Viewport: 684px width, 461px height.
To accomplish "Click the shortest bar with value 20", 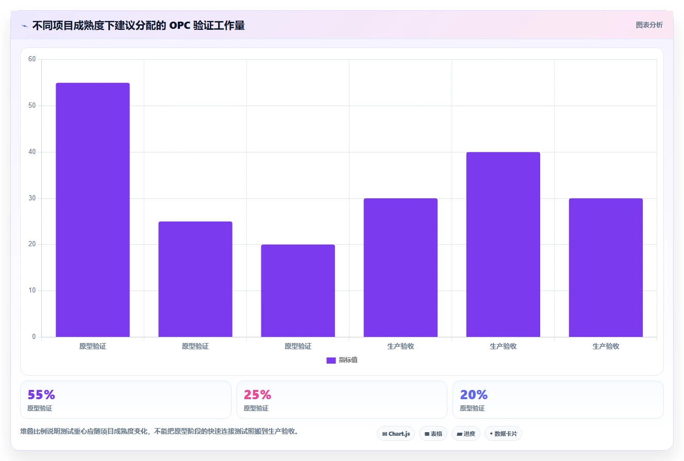I will 298,291.
